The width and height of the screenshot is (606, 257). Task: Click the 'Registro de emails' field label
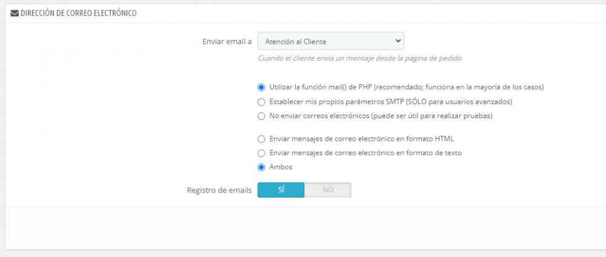(x=219, y=190)
